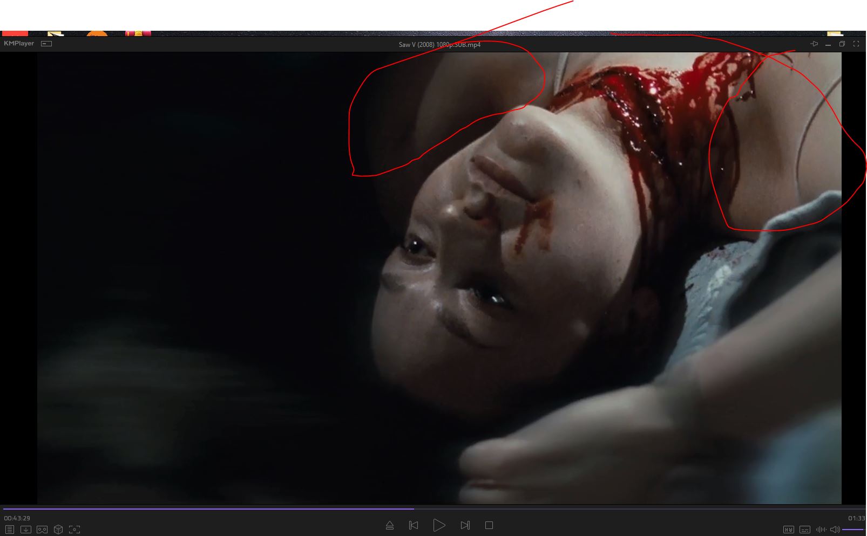Open the audio equalizer waveform icon
The image size is (867, 536).
pyautogui.click(x=821, y=530)
